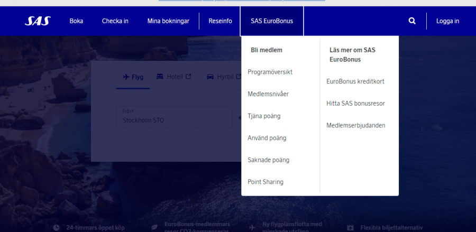Screen dimensions: 476x232
Task: Select Medlemsnivåer menu entry
Action: (x=268, y=94)
